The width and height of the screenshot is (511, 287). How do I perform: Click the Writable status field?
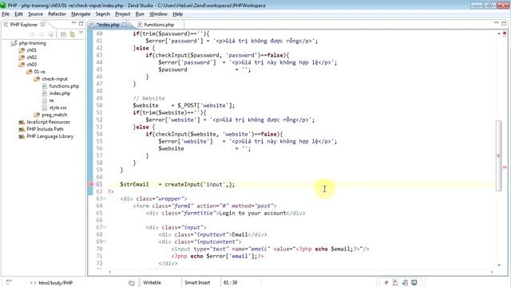coord(153,282)
